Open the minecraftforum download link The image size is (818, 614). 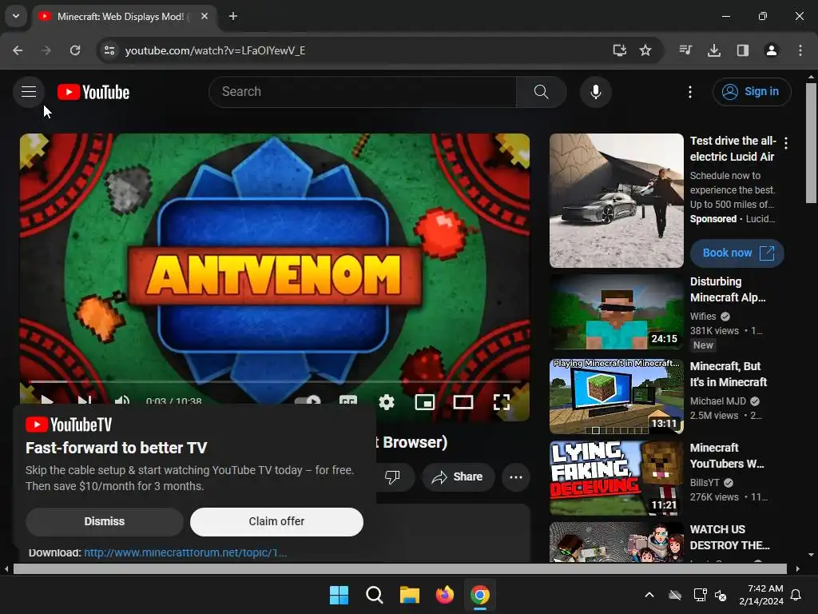pyautogui.click(x=185, y=553)
